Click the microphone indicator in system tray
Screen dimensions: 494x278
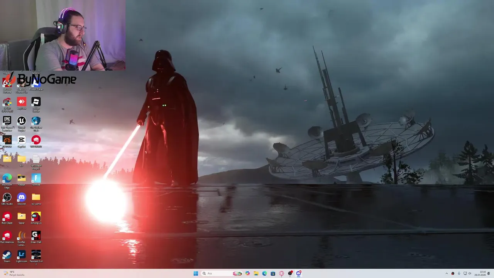click(x=459, y=273)
